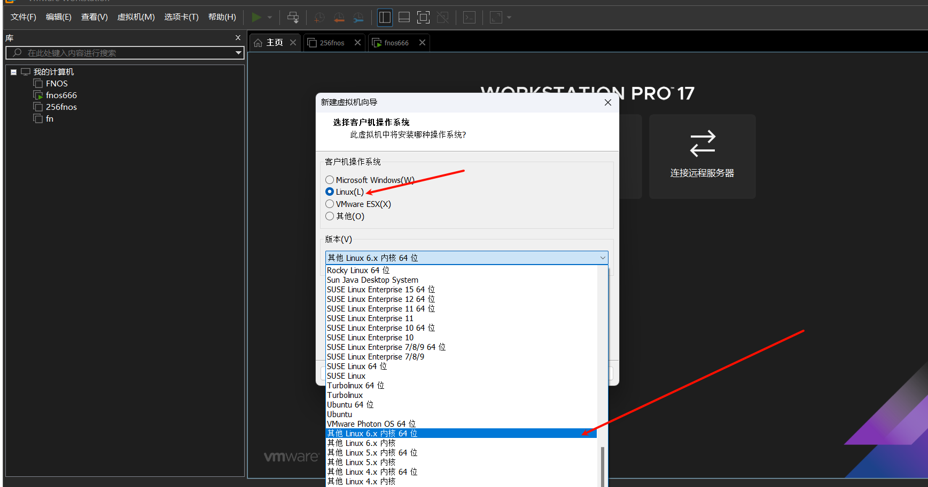Image resolution: width=928 pixels, height=487 pixels.
Task: Select the fn virtual machine
Action: click(x=50, y=119)
